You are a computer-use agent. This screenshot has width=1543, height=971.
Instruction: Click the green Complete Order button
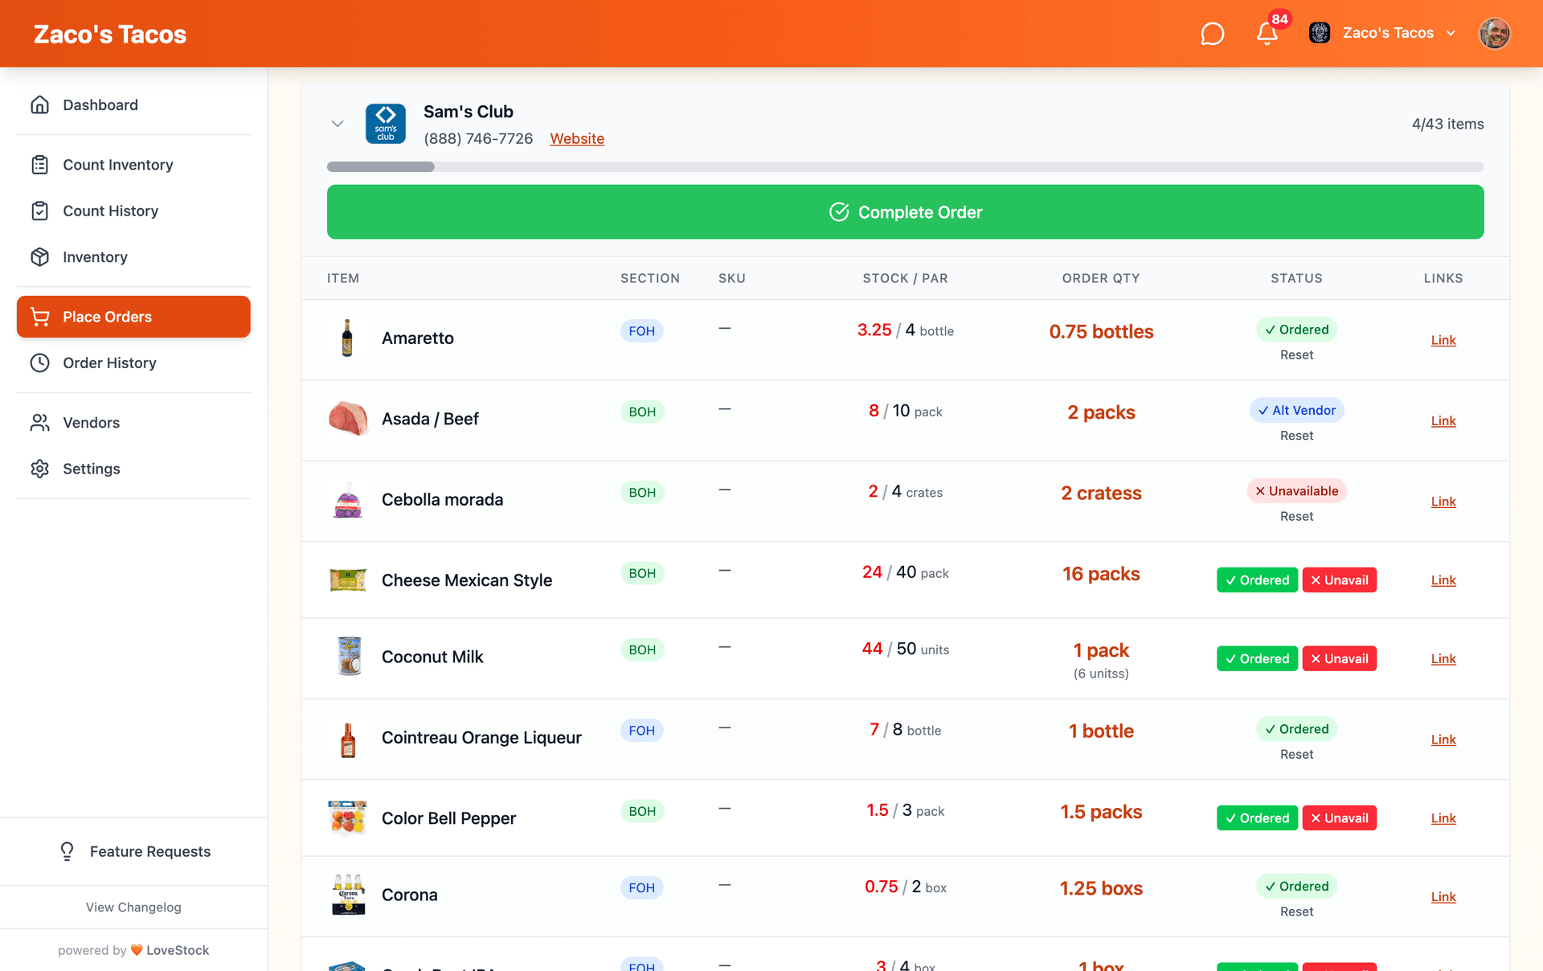905,212
